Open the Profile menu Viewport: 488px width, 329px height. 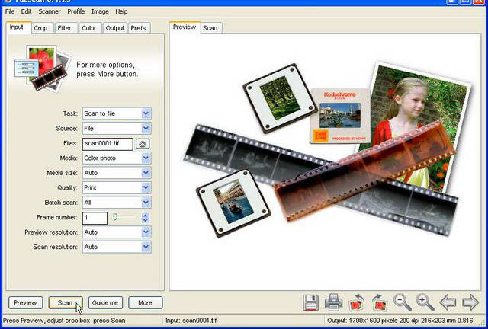76,11
